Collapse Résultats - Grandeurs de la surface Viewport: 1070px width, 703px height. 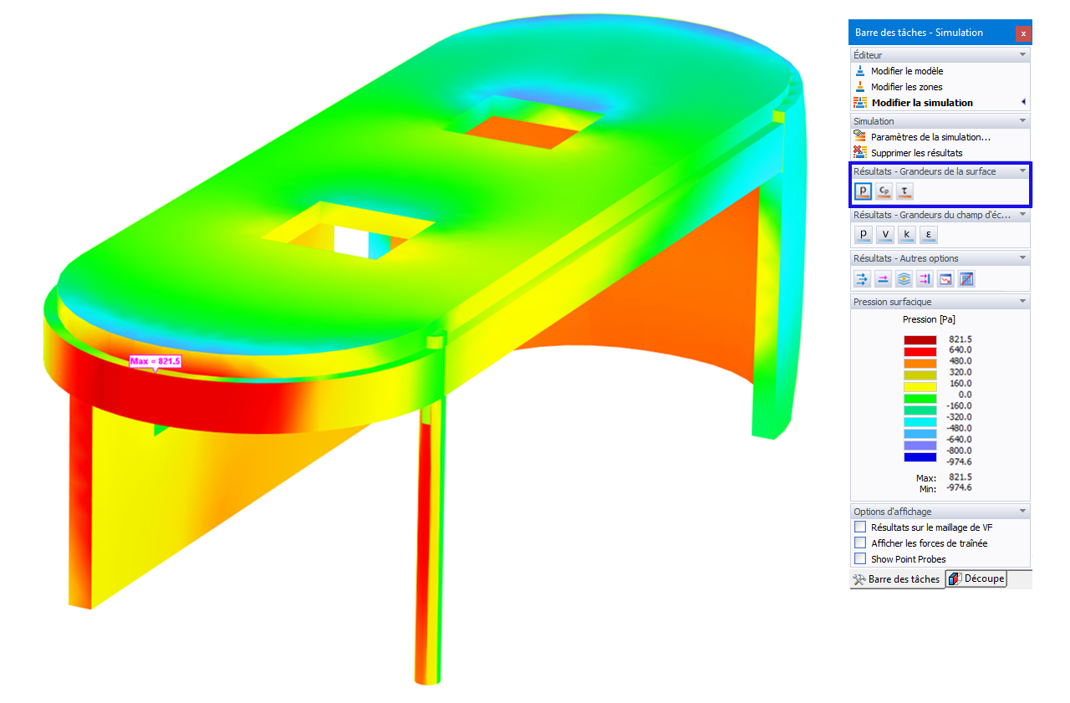(1022, 171)
